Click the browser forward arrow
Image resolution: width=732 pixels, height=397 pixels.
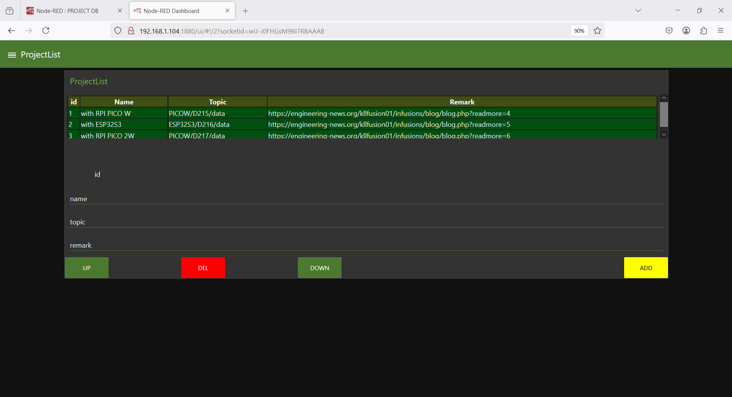click(x=29, y=31)
